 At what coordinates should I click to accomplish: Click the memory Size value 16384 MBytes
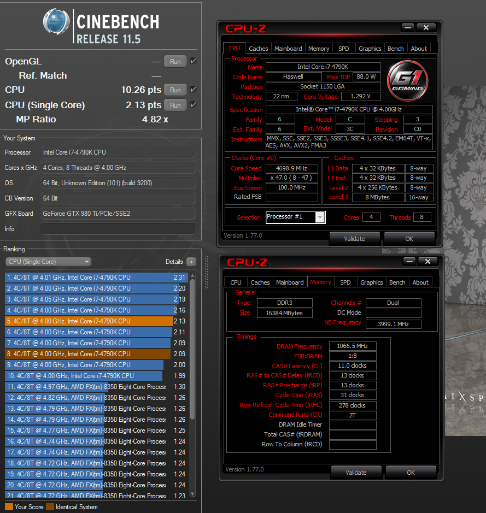click(284, 313)
